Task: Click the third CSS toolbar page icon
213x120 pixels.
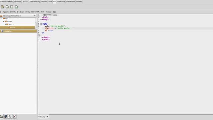Action: tap(12, 7)
